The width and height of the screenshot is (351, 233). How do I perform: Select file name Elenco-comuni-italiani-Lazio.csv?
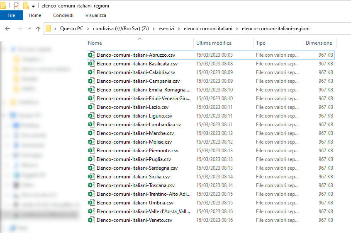[x=132, y=107]
